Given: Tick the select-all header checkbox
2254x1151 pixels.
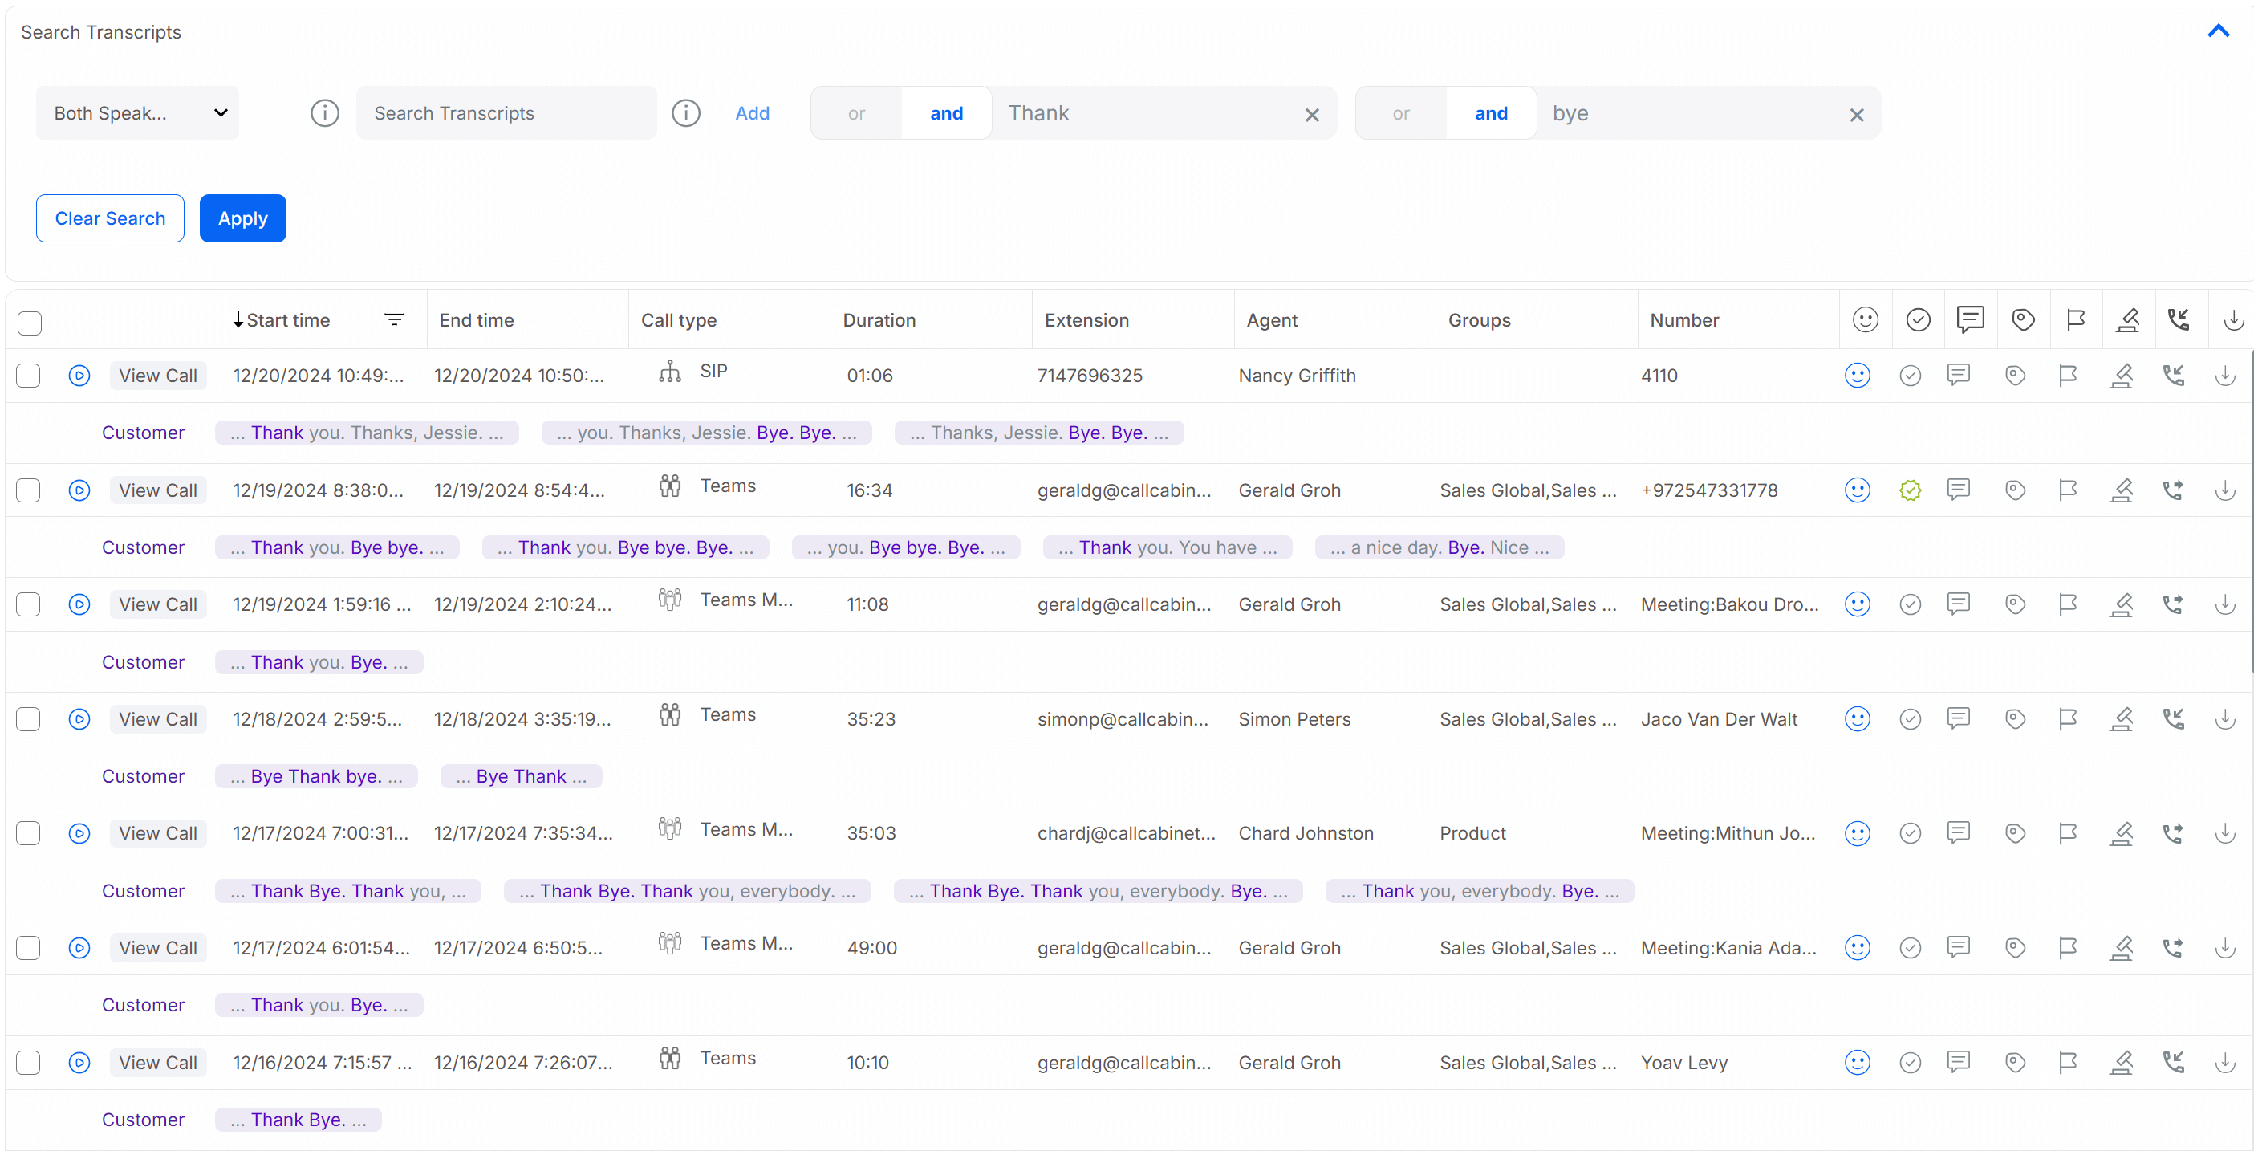Looking at the screenshot, I should click(30, 323).
